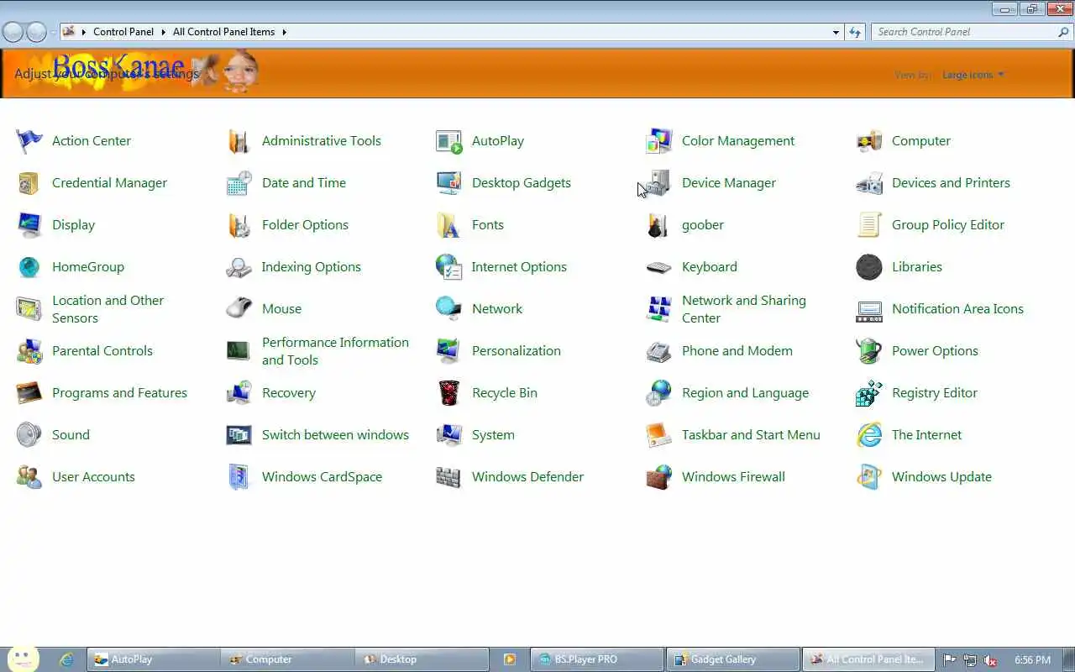Click the AutoPlay icon
The image size is (1075, 672).
coord(449,141)
